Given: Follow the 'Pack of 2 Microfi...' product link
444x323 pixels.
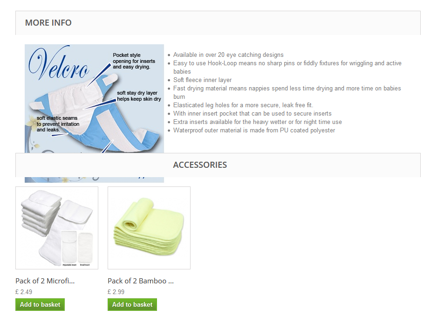Looking at the screenshot, I should pyautogui.click(x=45, y=281).
